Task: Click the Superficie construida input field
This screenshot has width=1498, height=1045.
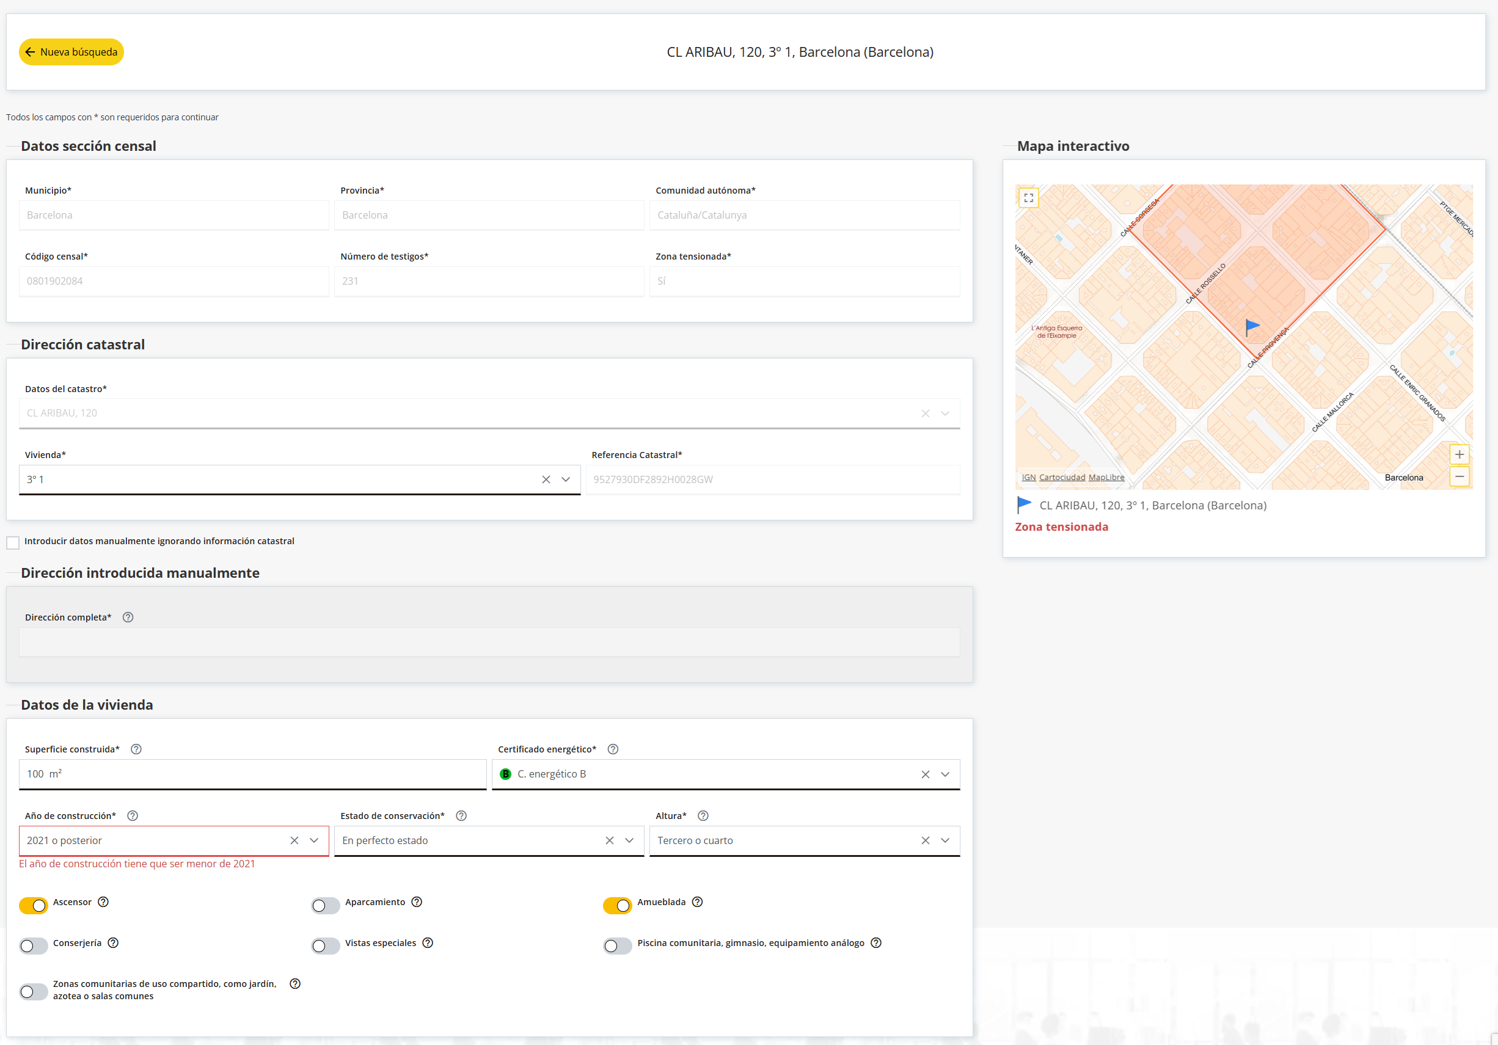Action: (252, 774)
